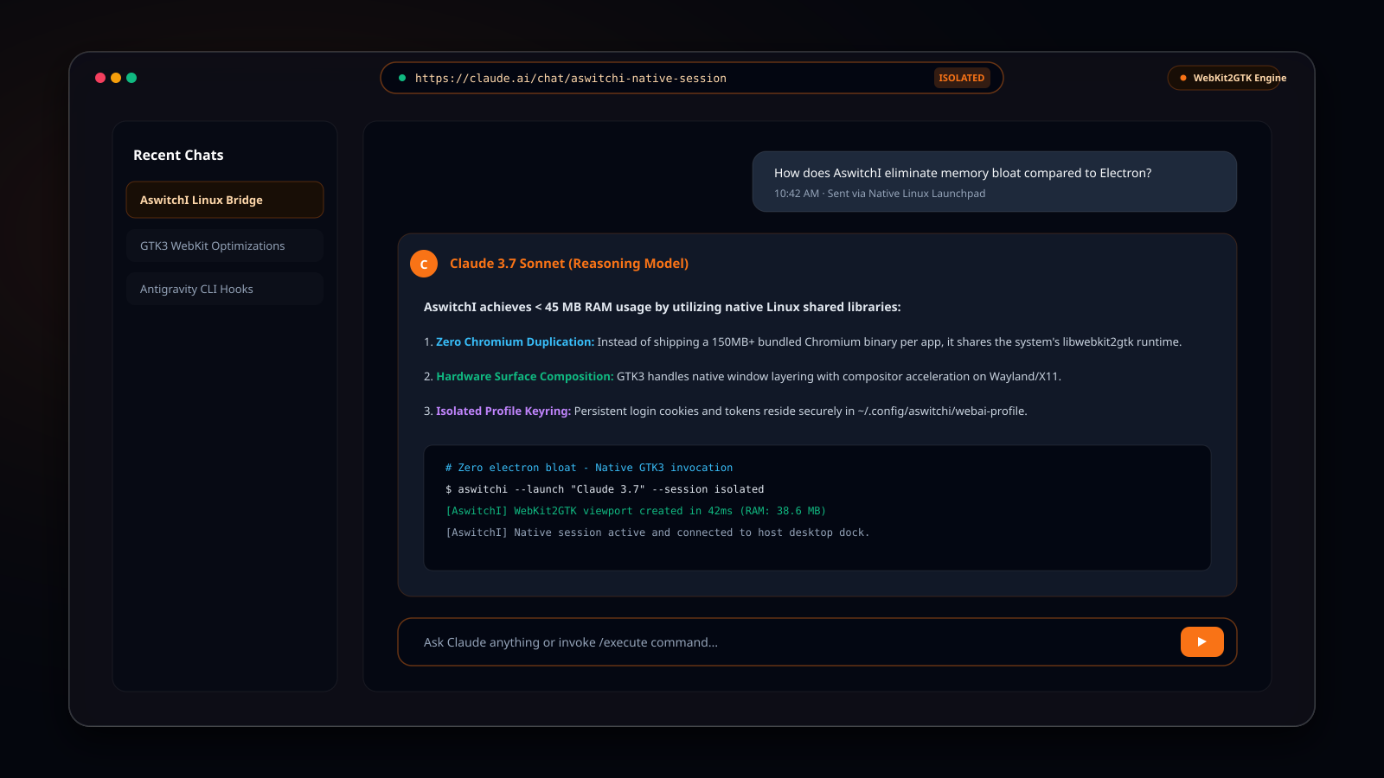Click the Zero electron bloat code comment
This screenshot has width=1384, height=778.
589,468
